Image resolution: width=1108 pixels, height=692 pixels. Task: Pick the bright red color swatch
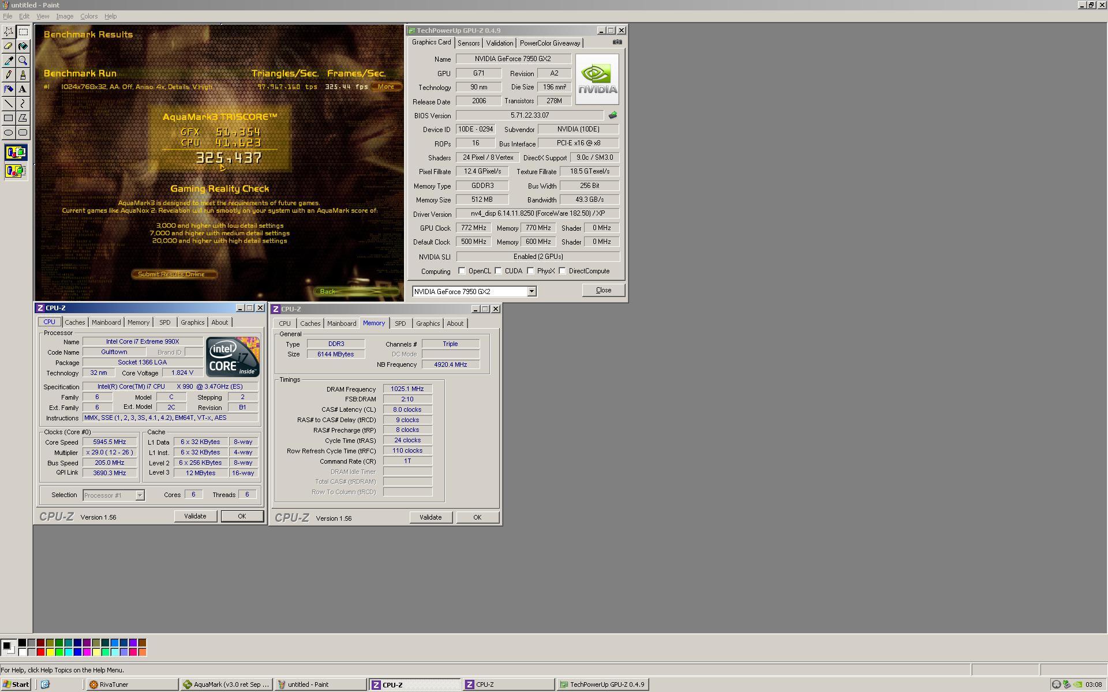tap(40, 652)
